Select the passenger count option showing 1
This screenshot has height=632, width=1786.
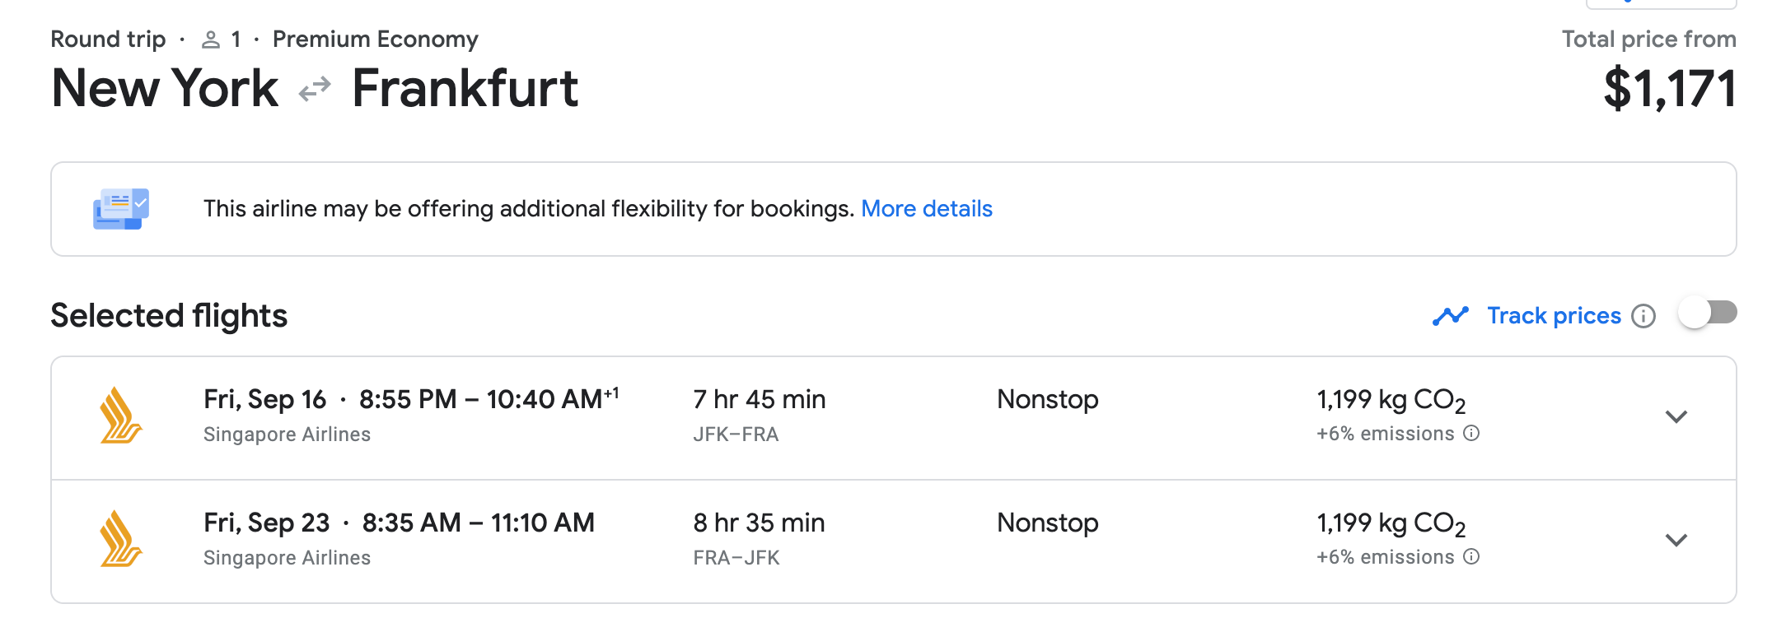tap(236, 38)
